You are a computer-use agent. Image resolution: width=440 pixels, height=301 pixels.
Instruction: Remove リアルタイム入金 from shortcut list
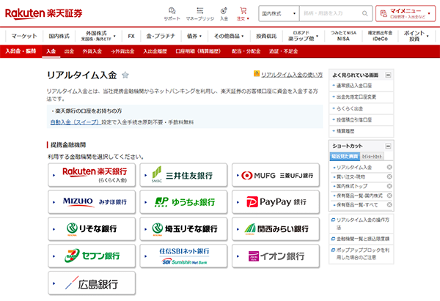click(x=389, y=167)
